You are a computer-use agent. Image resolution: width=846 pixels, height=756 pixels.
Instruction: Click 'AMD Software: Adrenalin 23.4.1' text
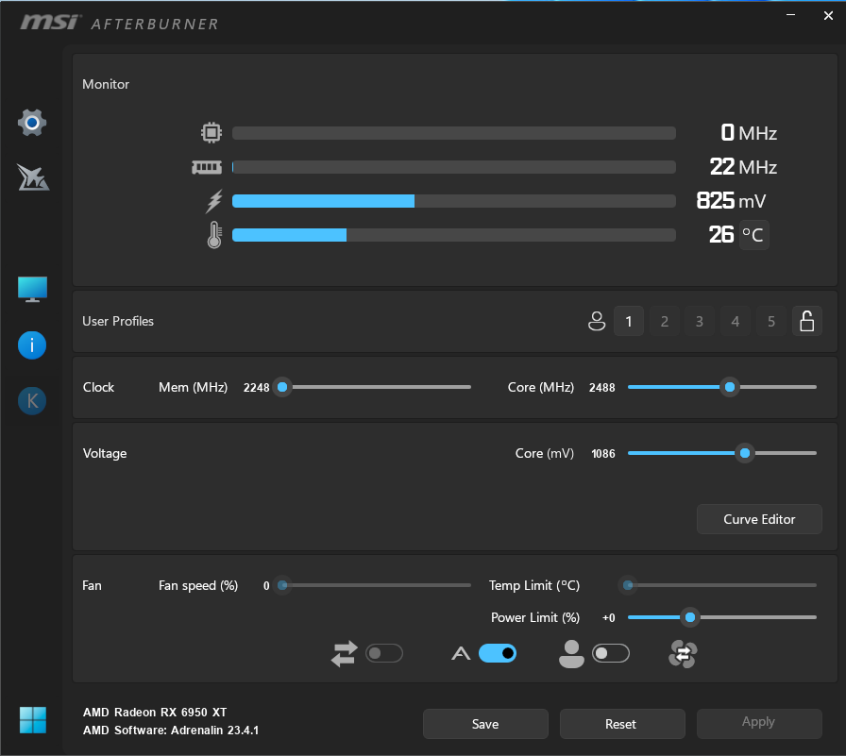[x=171, y=731]
